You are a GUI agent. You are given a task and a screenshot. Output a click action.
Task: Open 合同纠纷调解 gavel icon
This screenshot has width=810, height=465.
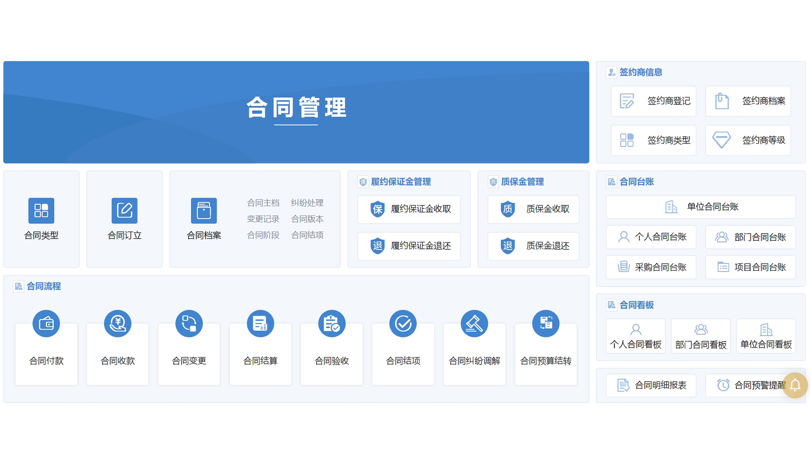[x=474, y=323]
